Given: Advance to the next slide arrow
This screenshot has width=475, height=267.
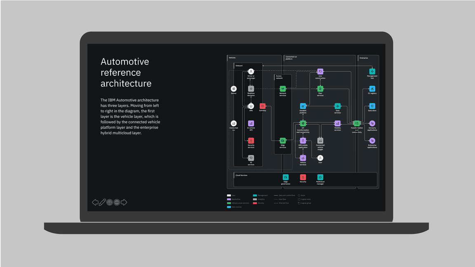Looking at the screenshot, I should pos(124,202).
